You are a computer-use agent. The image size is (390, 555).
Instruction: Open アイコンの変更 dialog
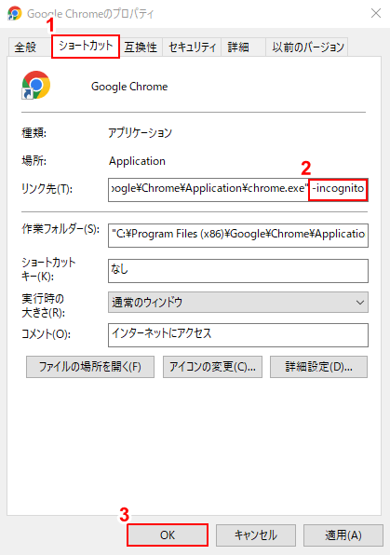[213, 367]
